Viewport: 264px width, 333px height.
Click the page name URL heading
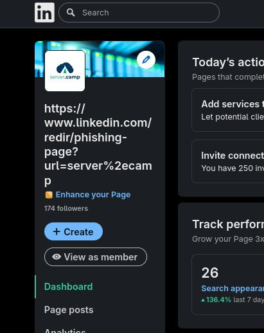(98, 145)
